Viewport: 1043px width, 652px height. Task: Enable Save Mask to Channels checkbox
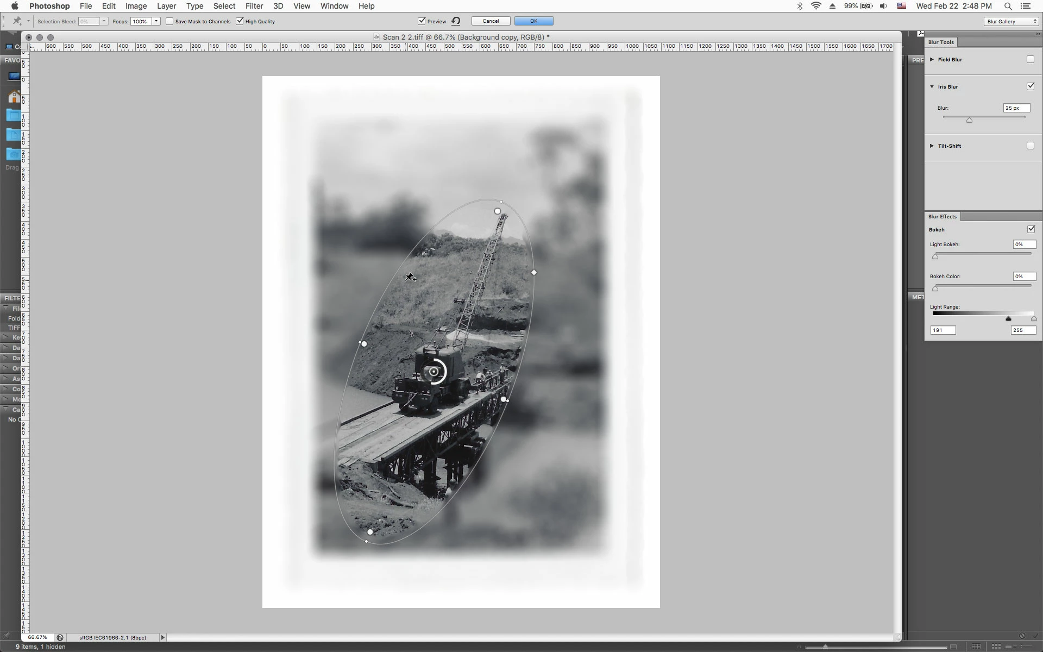pos(169,21)
